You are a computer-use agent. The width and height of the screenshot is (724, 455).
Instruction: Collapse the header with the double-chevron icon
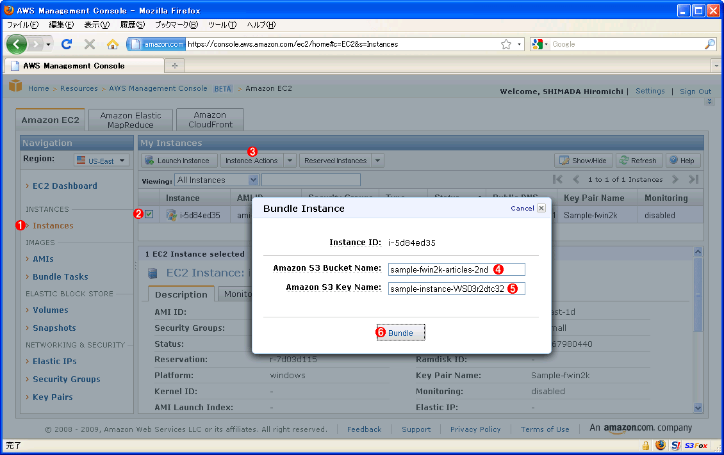pos(710,101)
